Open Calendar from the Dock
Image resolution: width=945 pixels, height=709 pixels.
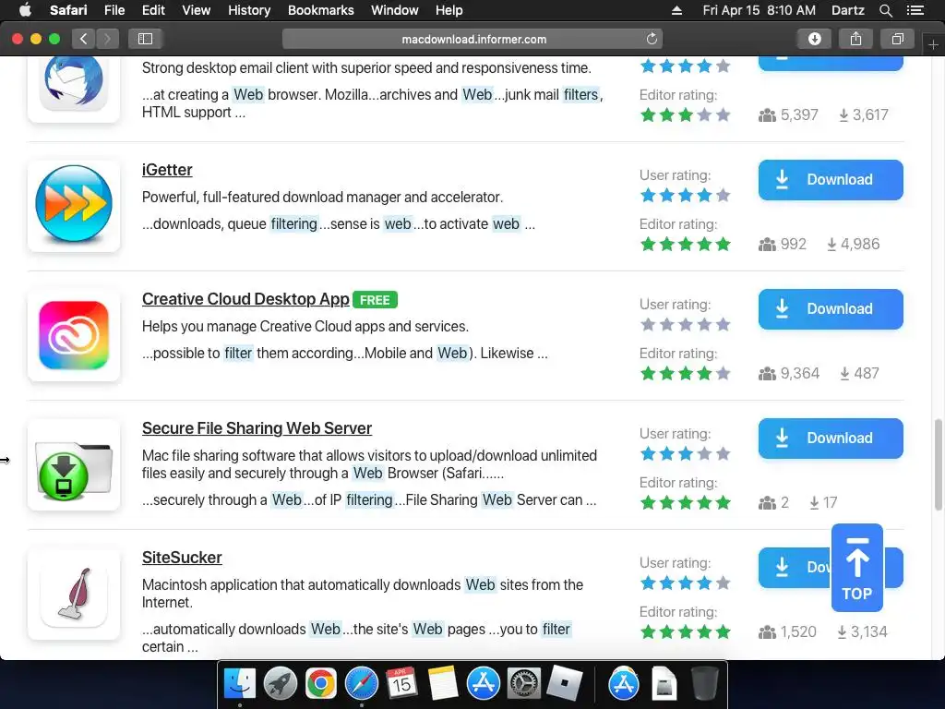pos(402,684)
